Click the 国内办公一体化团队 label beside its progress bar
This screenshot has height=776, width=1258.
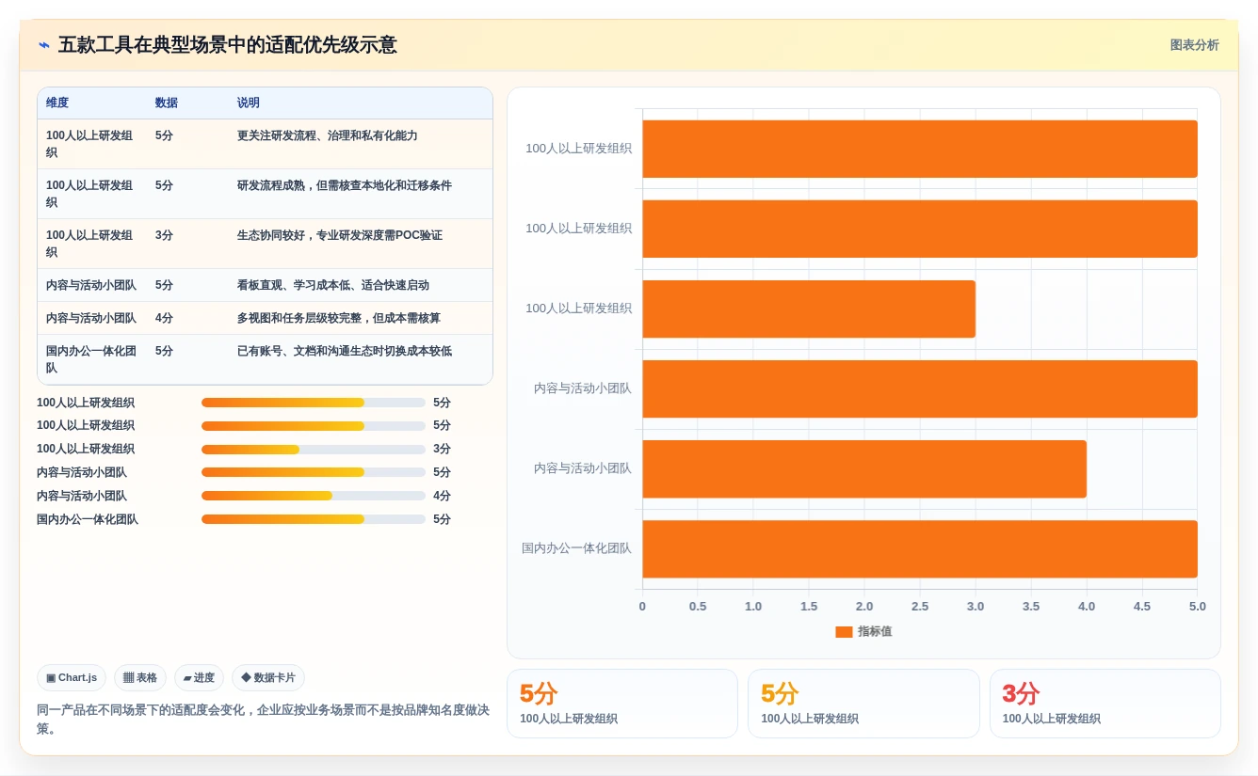(x=88, y=520)
